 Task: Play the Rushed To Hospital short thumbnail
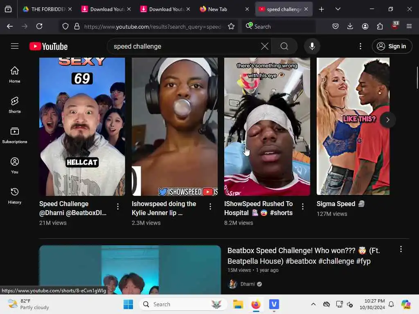pyautogui.click(x=267, y=127)
